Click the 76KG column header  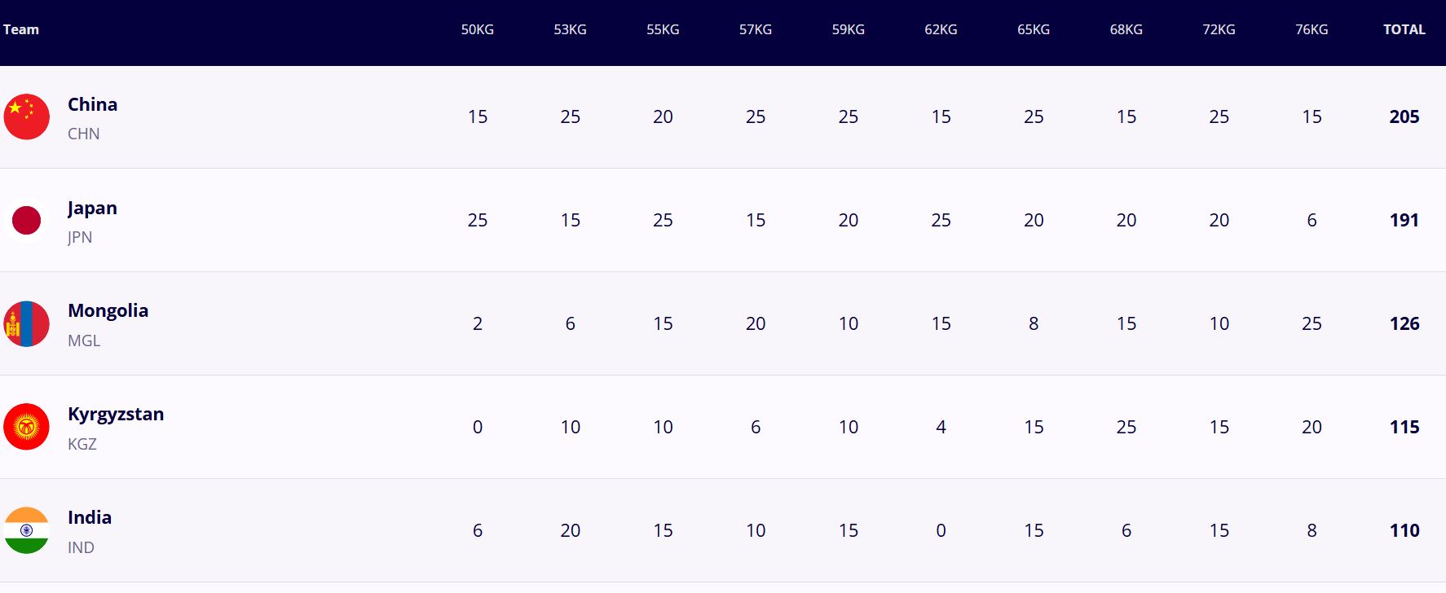(1312, 29)
